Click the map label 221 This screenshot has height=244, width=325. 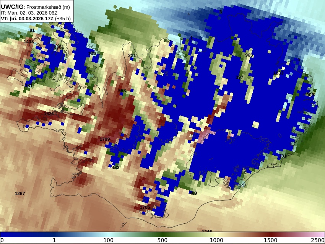coord(132,55)
